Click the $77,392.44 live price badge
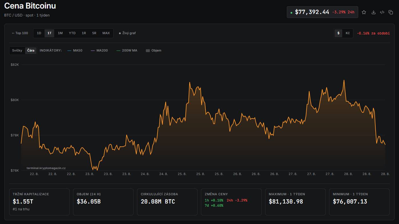This screenshot has width=399, height=224. pos(323,12)
